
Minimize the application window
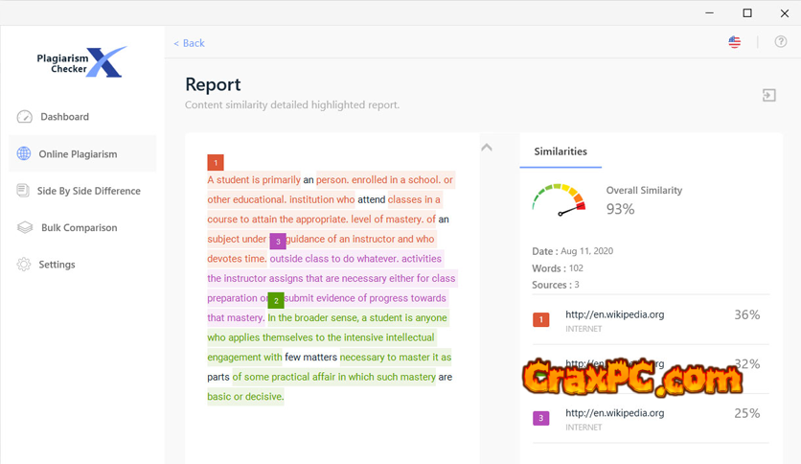(710, 13)
